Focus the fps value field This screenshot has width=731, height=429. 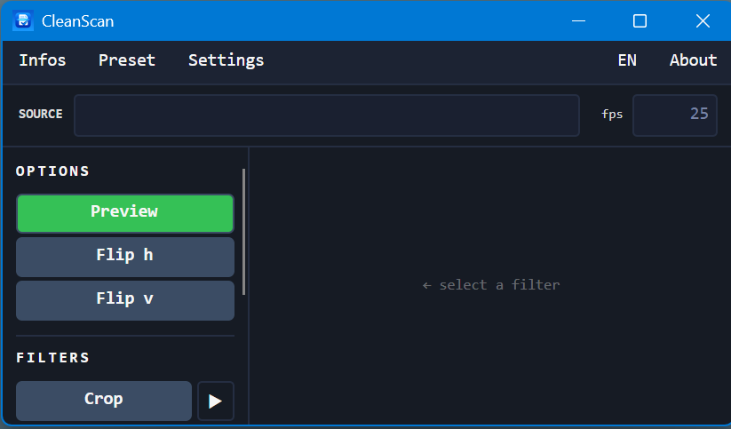pos(674,115)
